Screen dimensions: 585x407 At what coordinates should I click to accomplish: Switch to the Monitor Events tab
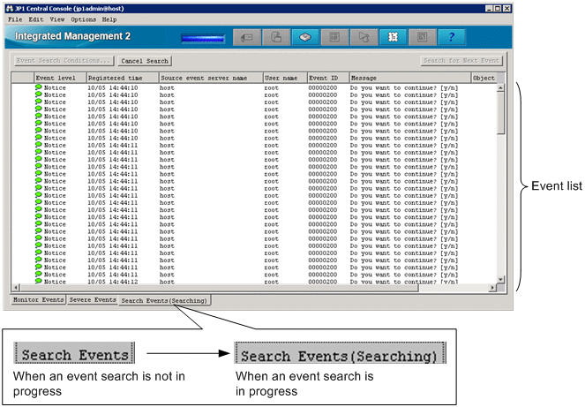click(x=38, y=300)
